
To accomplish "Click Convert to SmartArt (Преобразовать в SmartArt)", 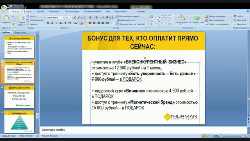I will click(x=131, y=24).
